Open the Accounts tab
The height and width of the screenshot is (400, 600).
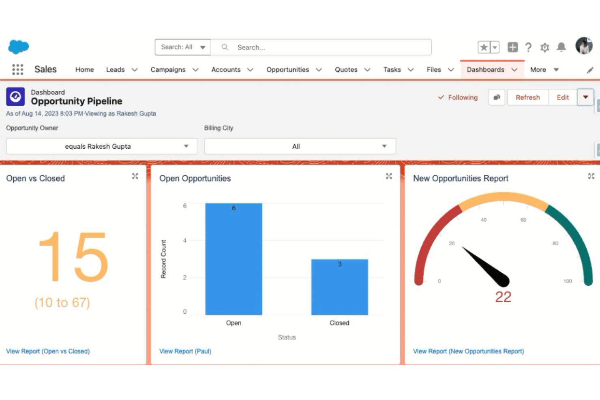(226, 70)
